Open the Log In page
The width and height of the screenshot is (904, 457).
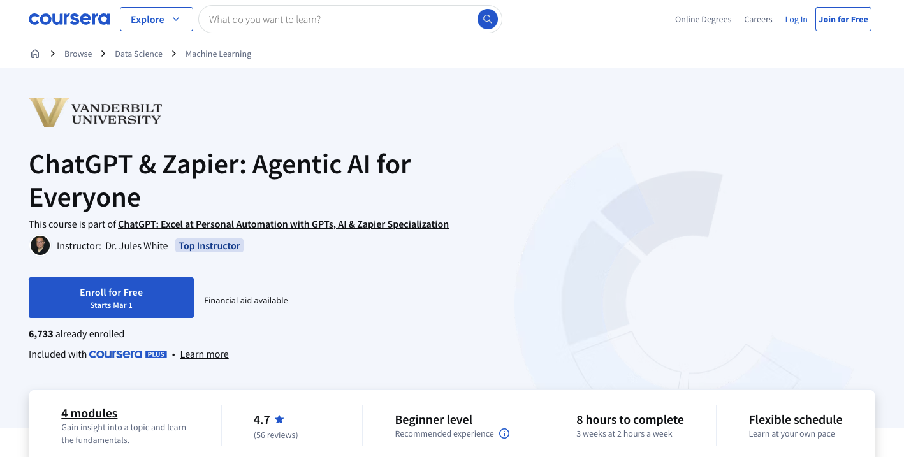[796, 19]
